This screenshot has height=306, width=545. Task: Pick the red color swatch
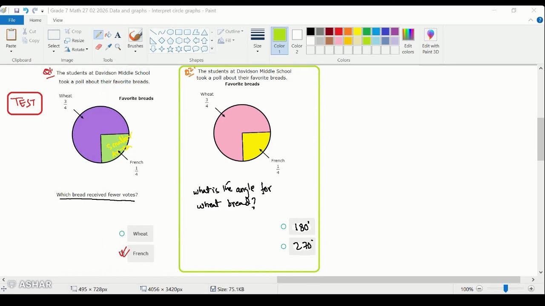pyautogui.click(x=338, y=31)
